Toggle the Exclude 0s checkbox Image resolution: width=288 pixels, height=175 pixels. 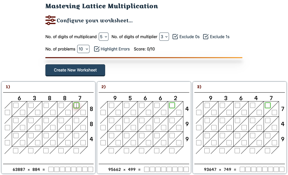coord(175,37)
